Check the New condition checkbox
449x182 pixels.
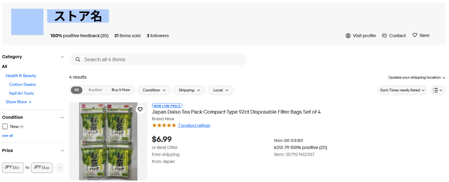click(x=5, y=127)
